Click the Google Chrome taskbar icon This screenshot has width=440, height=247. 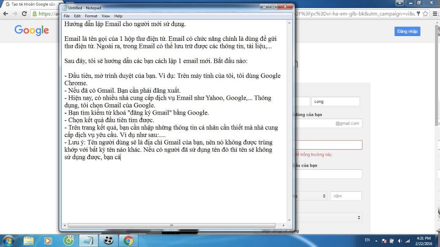click(129, 241)
